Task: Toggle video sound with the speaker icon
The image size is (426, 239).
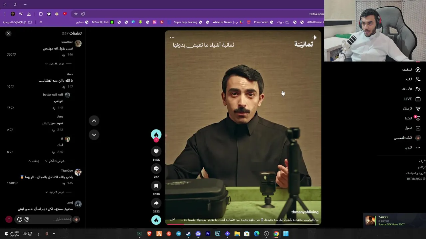Action: (314, 38)
